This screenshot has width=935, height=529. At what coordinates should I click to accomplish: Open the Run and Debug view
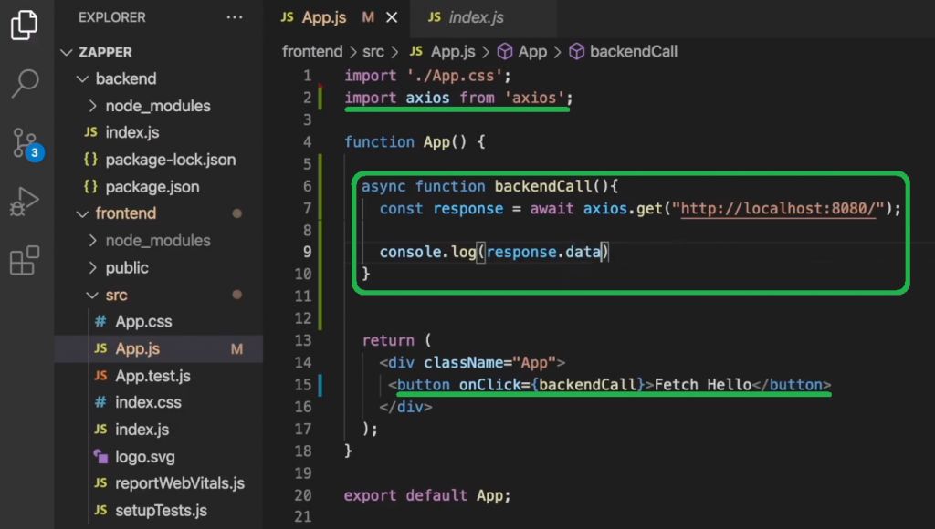click(25, 202)
